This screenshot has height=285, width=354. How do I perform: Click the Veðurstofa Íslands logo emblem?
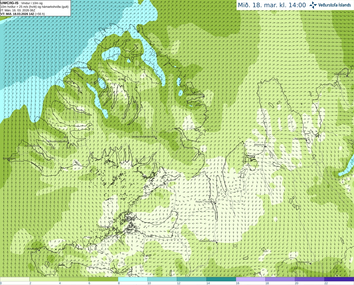[313, 5]
